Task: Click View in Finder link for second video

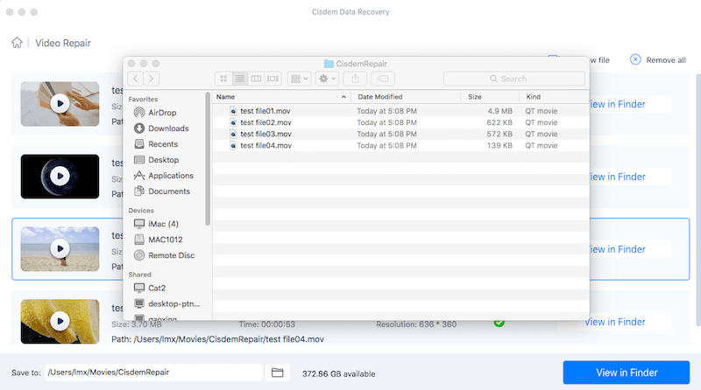Action: click(618, 177)
